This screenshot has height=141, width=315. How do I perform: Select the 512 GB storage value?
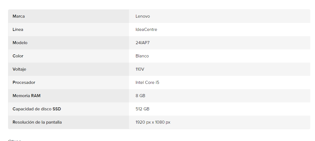pyautogui.click(x=142, y=109)
